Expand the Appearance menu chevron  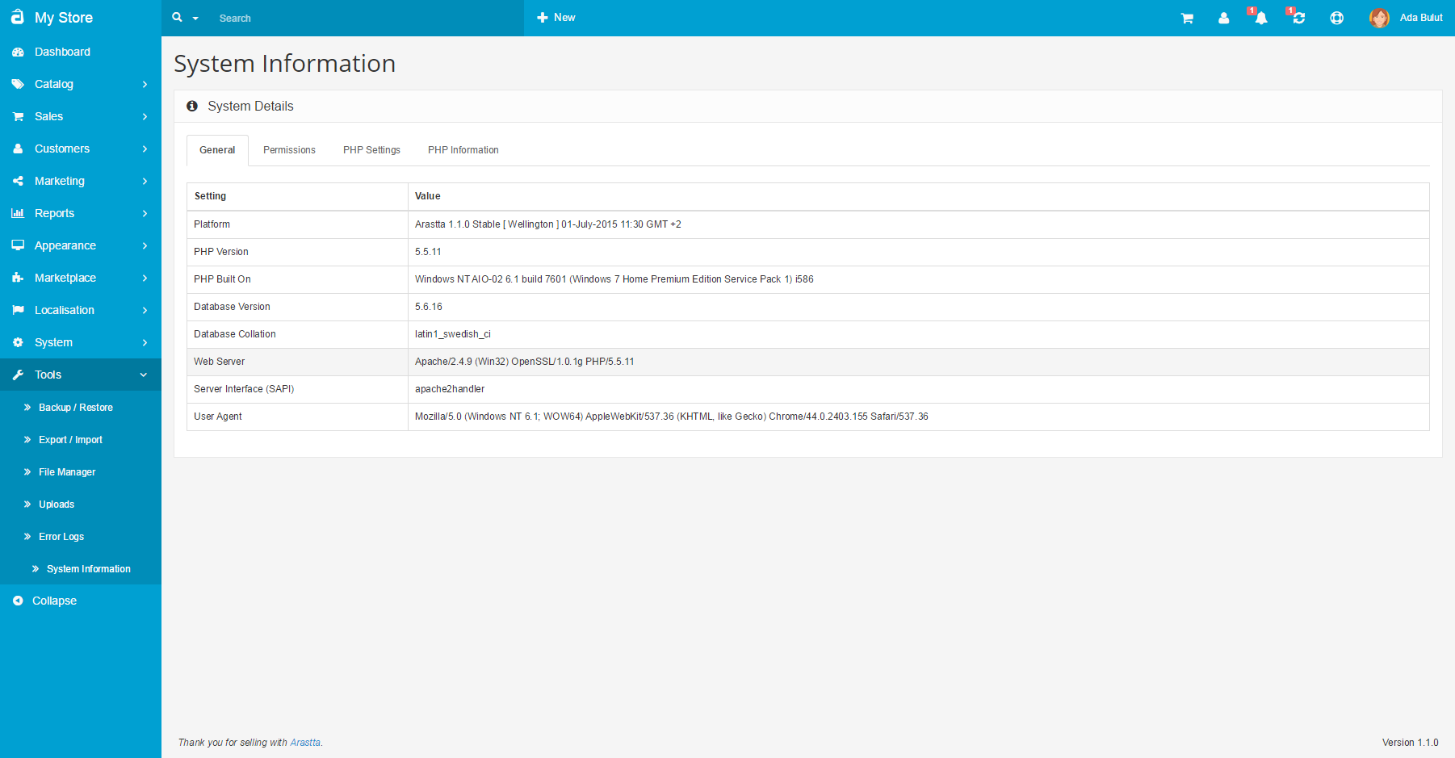[x=145, y=245]
